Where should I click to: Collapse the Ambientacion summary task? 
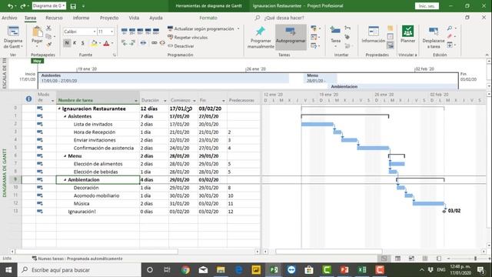[65, 179]
